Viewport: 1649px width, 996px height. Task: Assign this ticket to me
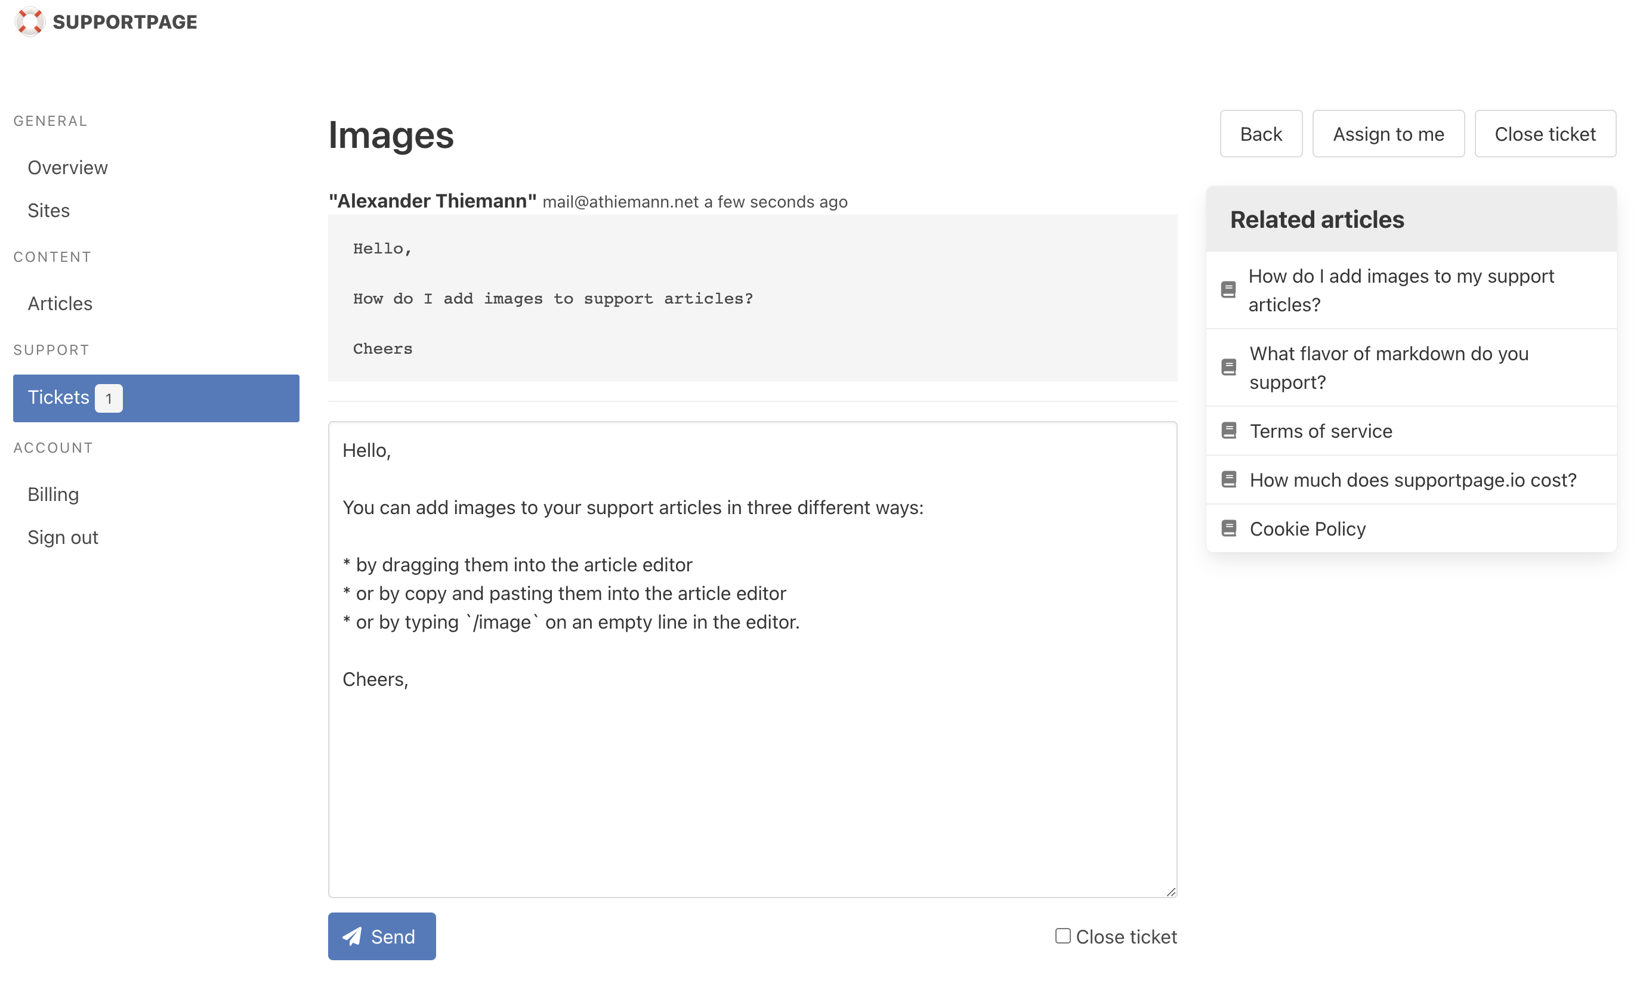[1388, 134]
